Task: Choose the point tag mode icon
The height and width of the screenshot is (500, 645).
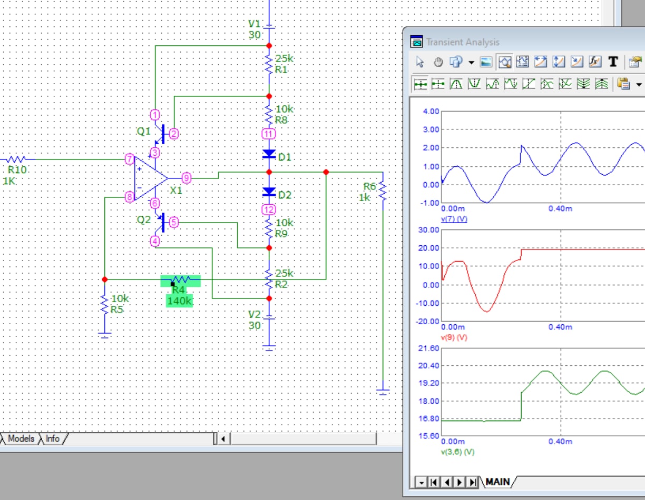Action: tap(577, 62)
